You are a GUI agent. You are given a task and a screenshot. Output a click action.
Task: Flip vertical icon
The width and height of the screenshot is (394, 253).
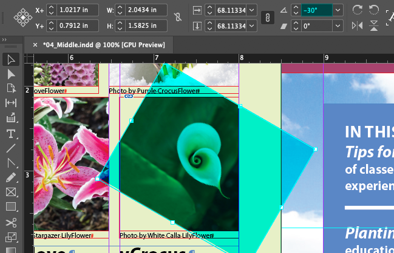[374, 25]
